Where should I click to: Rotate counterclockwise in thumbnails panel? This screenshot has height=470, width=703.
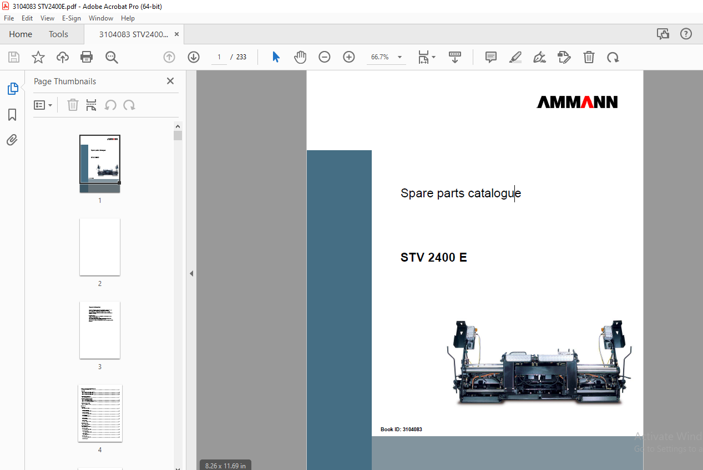click(110, 105)
